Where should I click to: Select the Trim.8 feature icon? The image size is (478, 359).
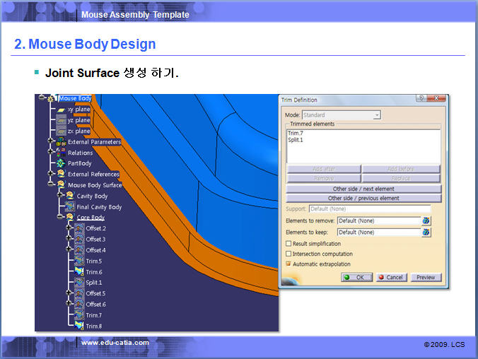click(78, 326)
